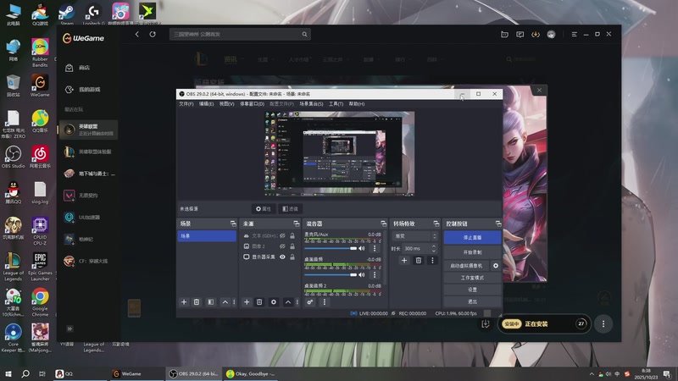
Task: Open WeGame message icon in header
Action: (520, 34)
